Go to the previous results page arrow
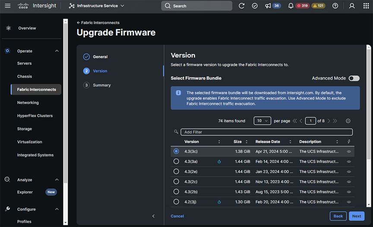 point(300,121)
